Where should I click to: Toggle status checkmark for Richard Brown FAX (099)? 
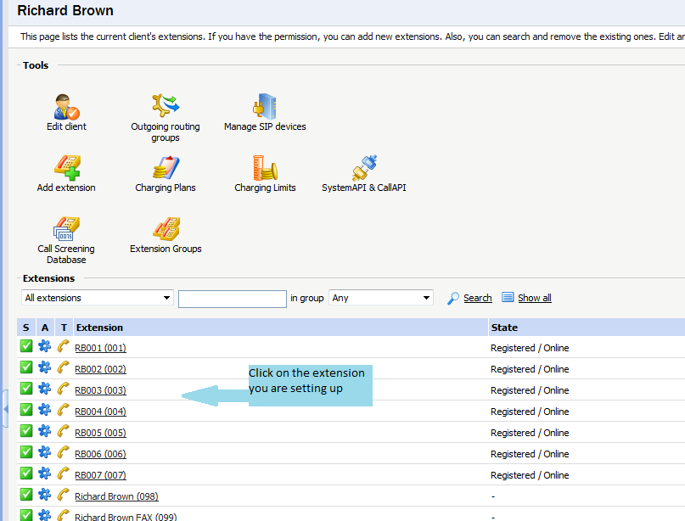(x=26, y=515)
